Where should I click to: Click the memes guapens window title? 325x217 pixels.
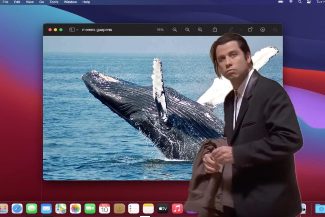(x=97, y=30)
